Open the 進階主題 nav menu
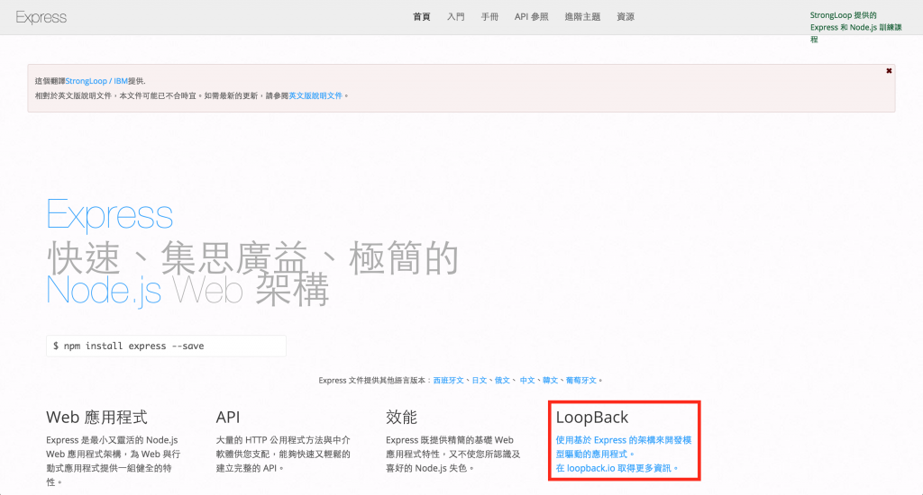Screen dimensions: 923x495 pos(582,16)
